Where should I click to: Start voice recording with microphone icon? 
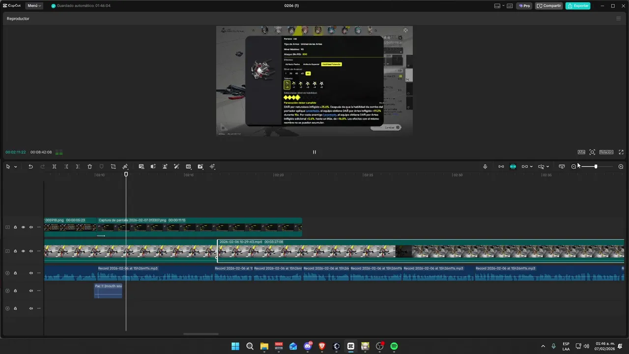pos(485,167)
